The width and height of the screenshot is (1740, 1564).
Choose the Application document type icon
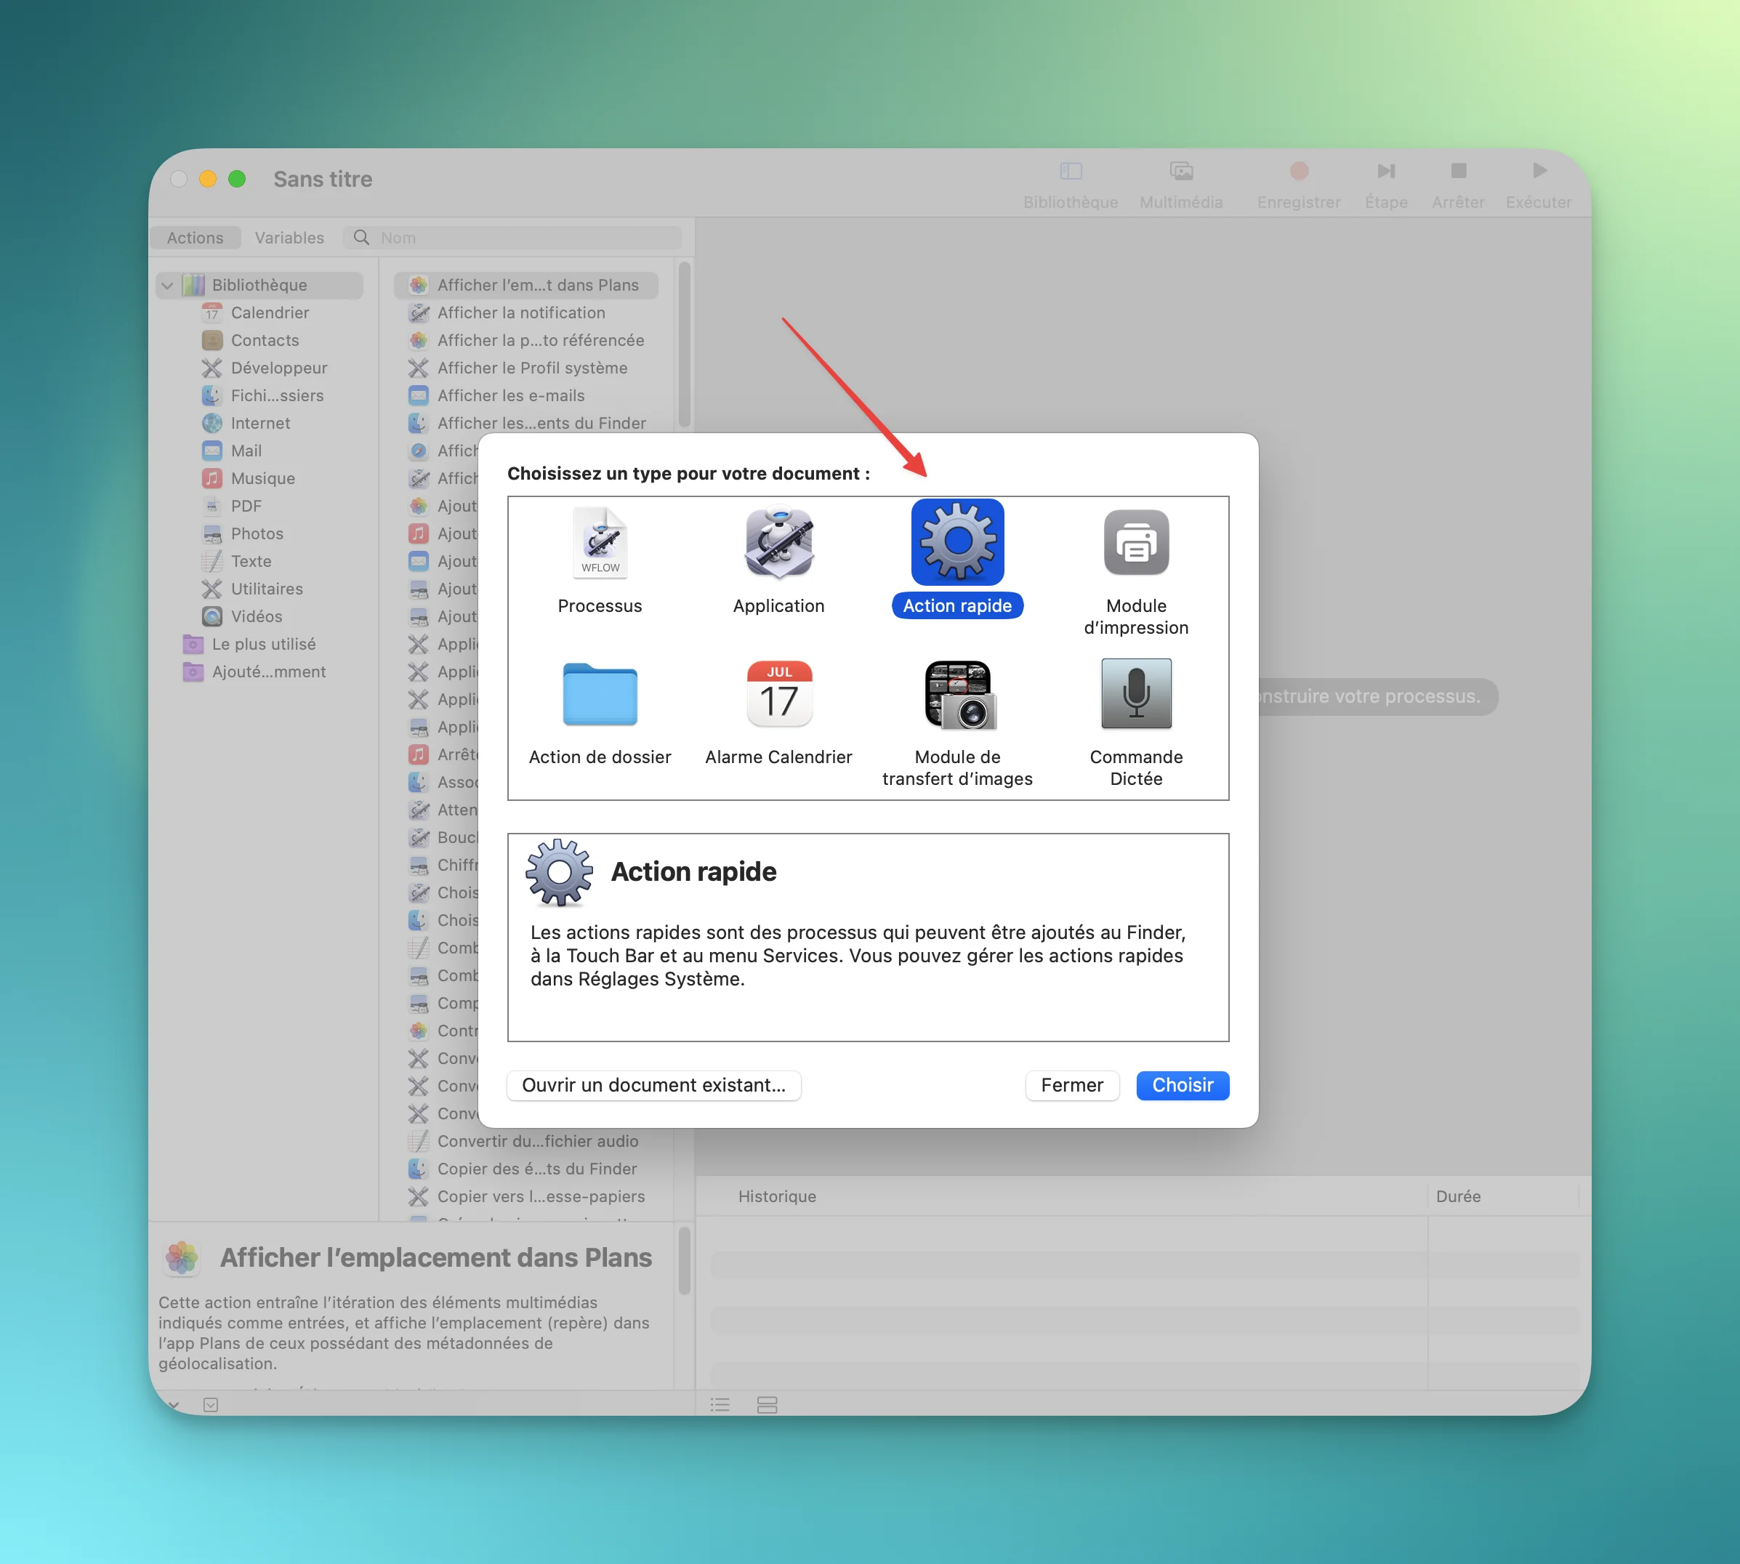click(778, 543)
